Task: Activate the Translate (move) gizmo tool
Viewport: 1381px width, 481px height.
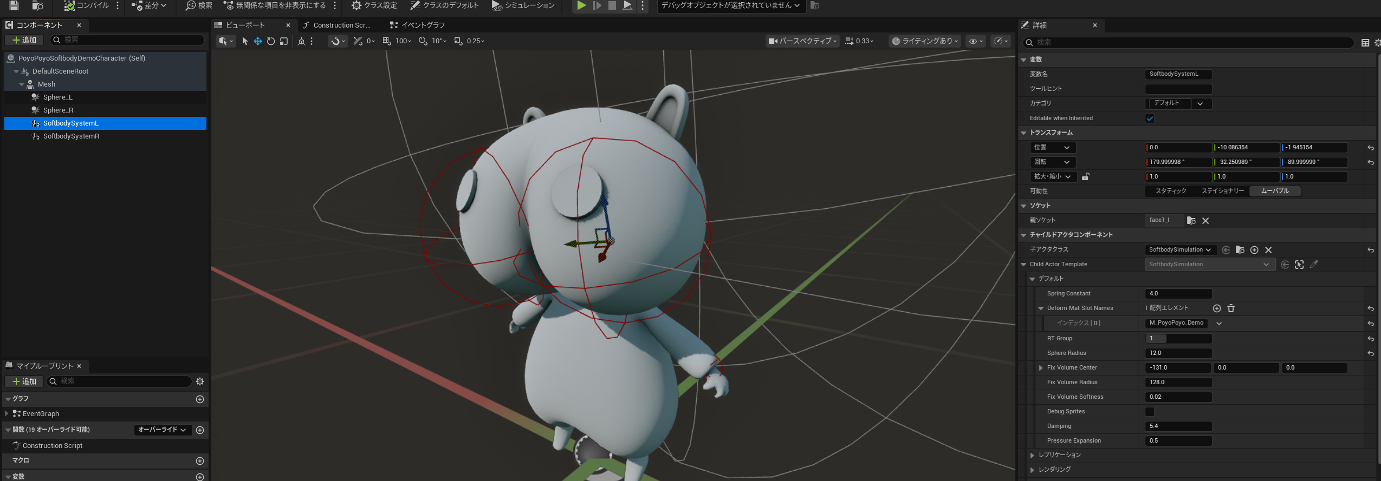Action: [x=258, y=41]
